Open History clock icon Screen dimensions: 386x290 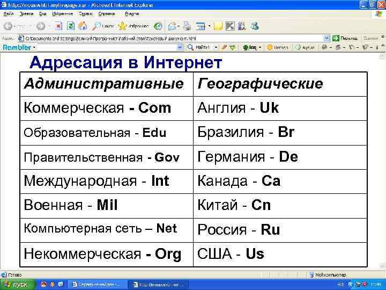pos(158,26)
